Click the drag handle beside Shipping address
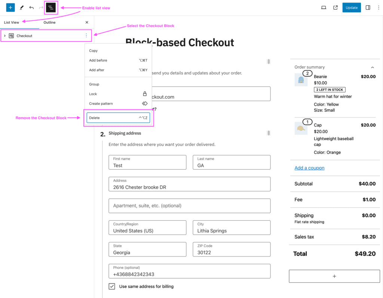 (268, 133)
